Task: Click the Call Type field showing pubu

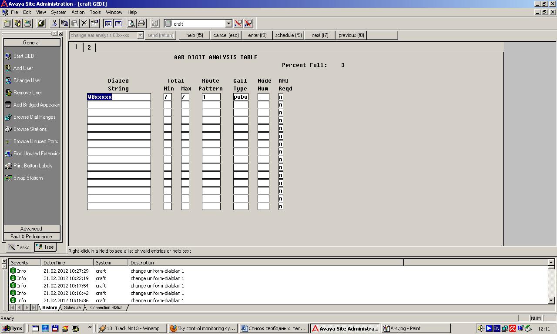Action: pyautogui.click(x=241, y=97)
